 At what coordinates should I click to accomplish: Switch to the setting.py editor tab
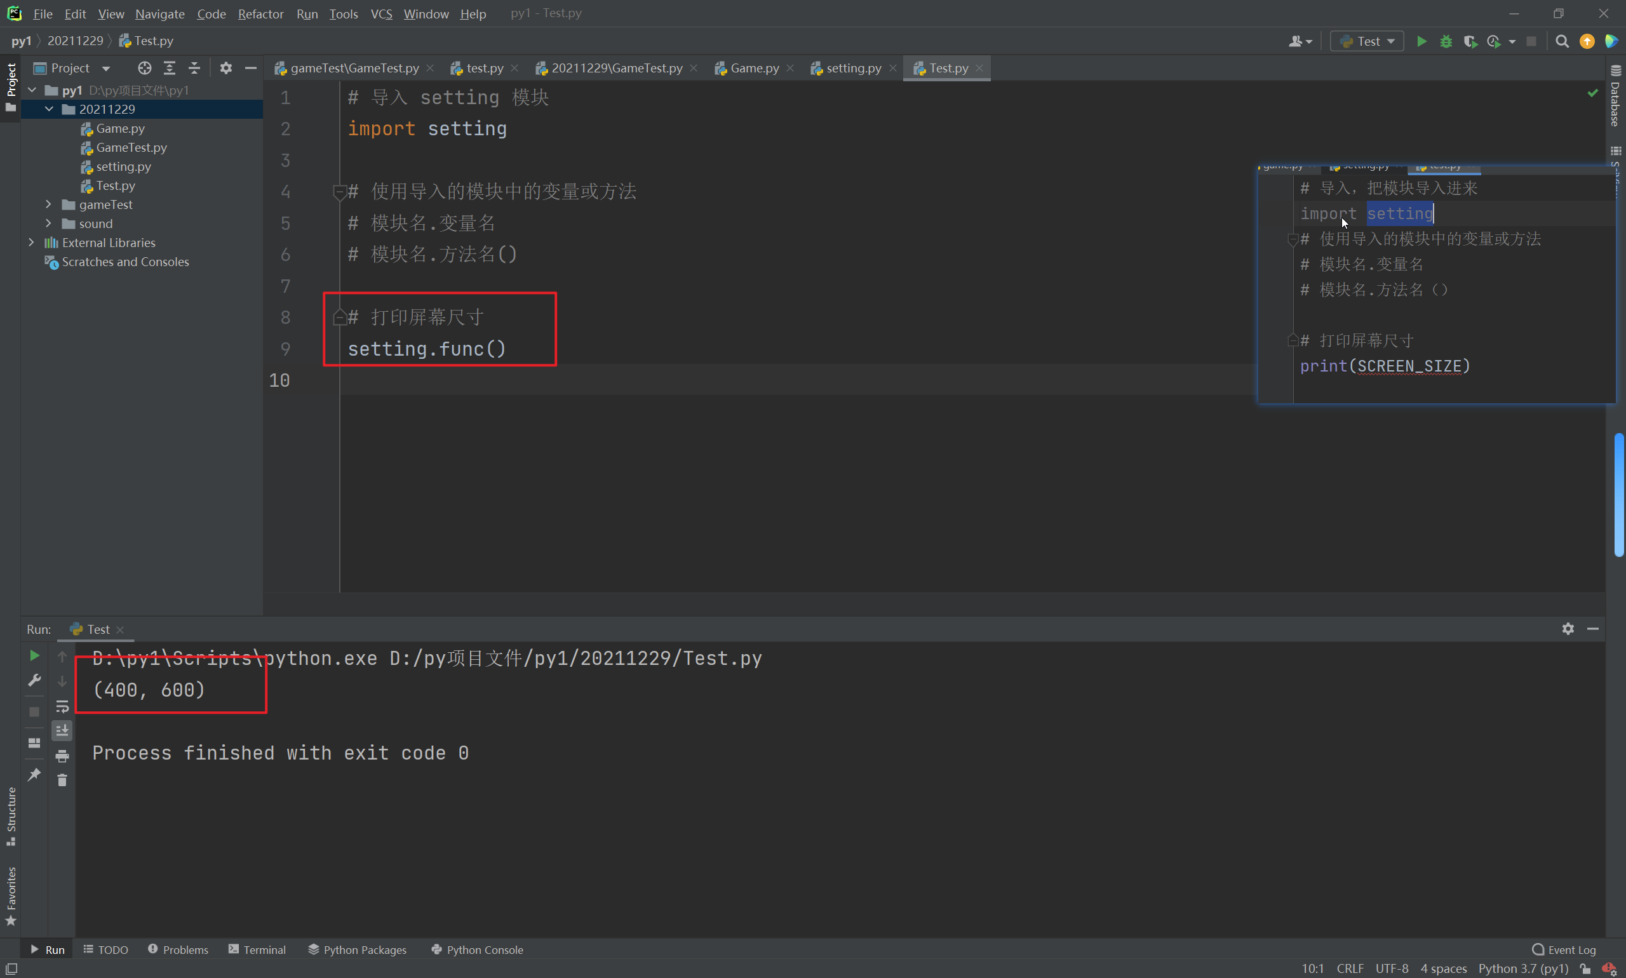click(x=853, y=68)
